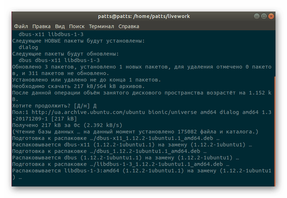Click line 'Получено 217 kB за 0с'

click(67, 125)
